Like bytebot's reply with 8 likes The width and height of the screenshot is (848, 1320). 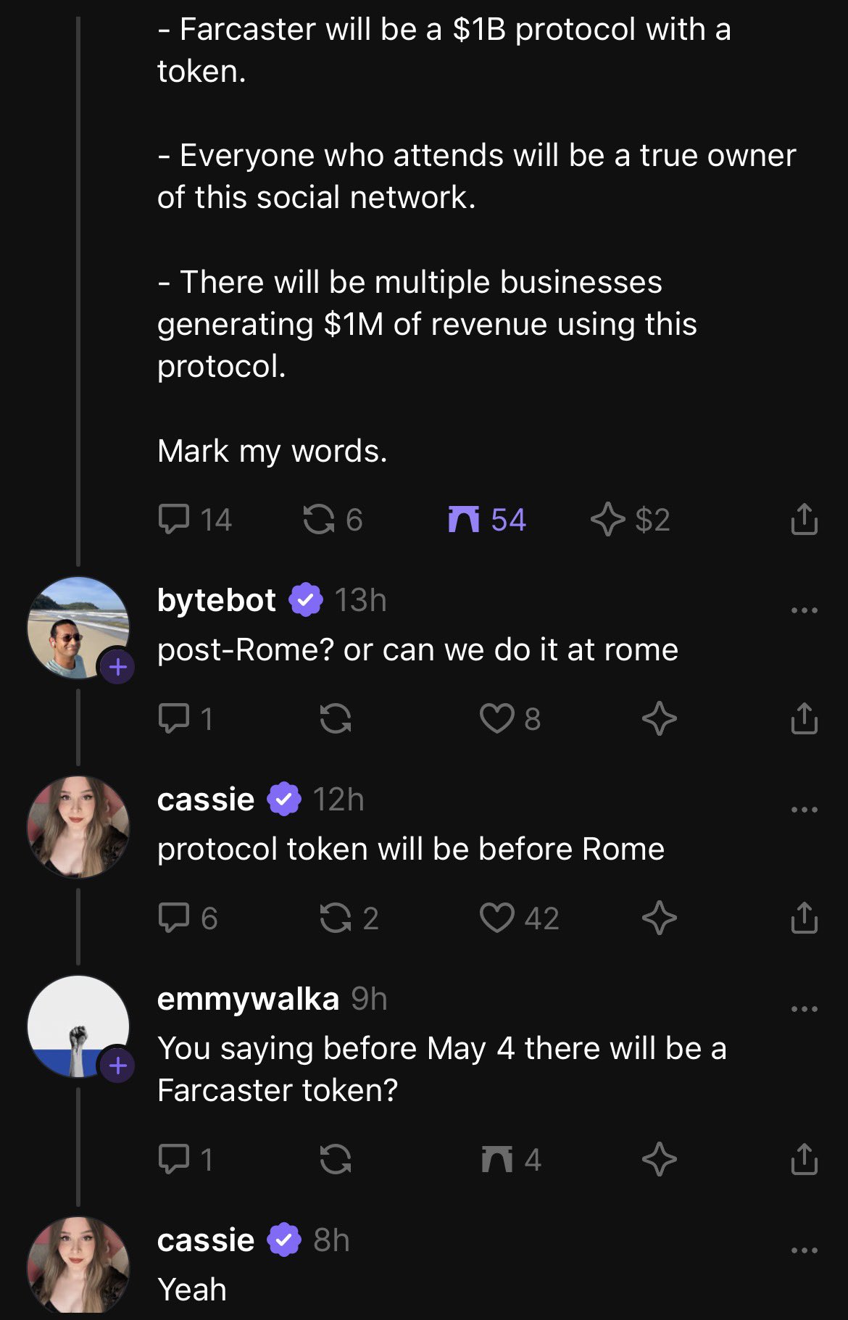[497, 718]
